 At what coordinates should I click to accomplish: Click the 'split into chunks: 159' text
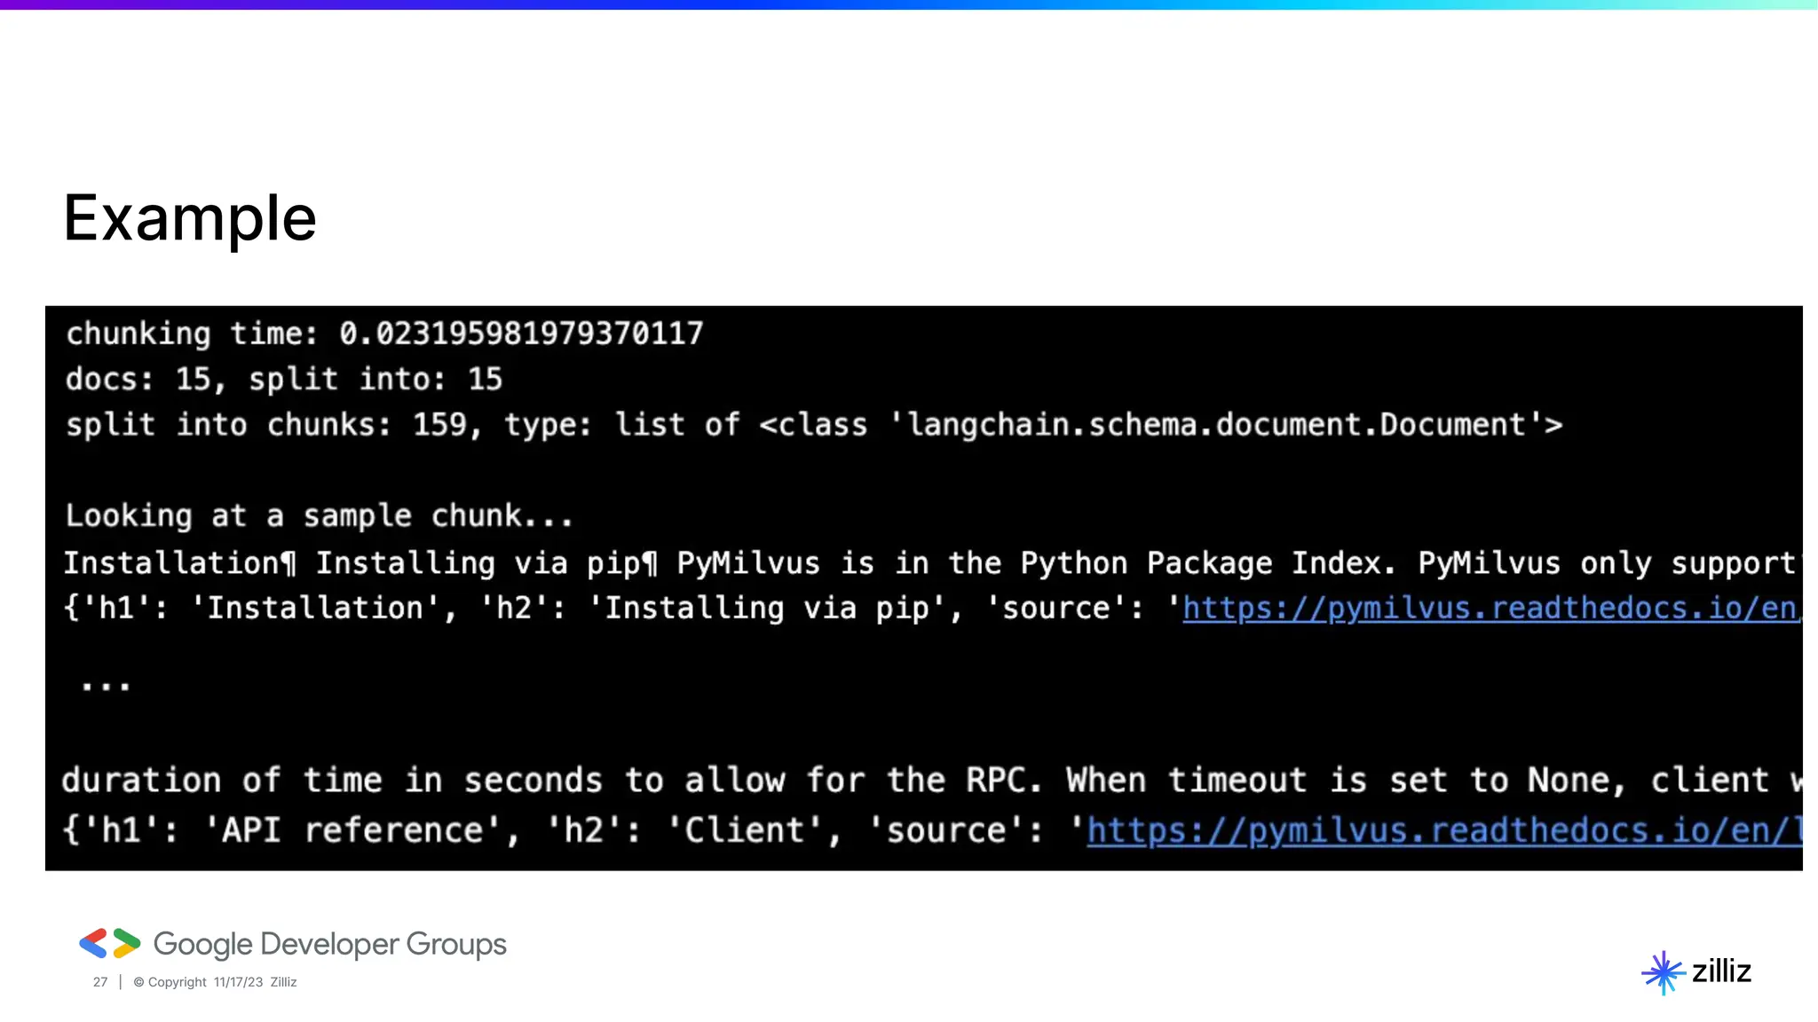click(x=266, y=425)
